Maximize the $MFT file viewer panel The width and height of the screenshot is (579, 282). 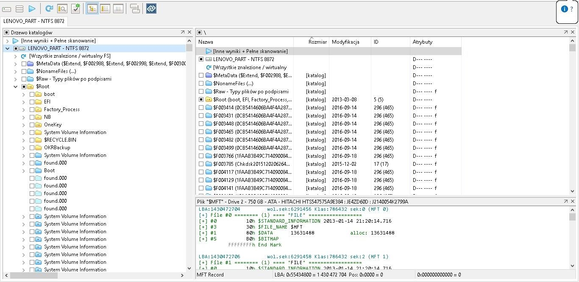point(566,201)
